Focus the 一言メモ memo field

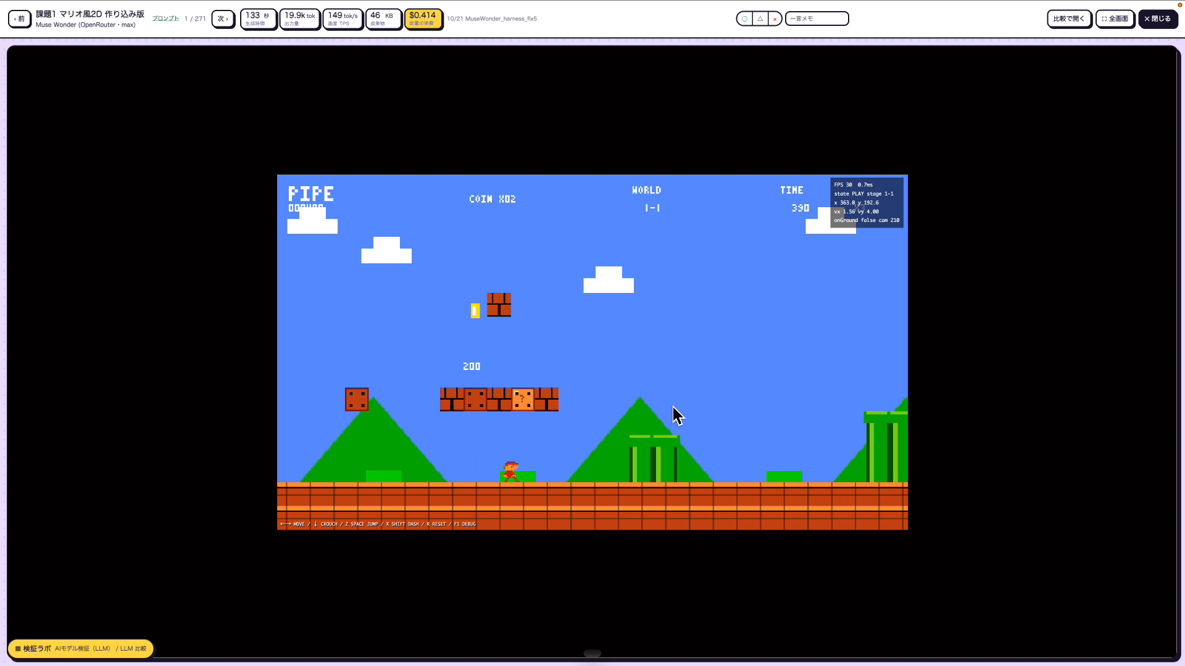coord(817,18)
